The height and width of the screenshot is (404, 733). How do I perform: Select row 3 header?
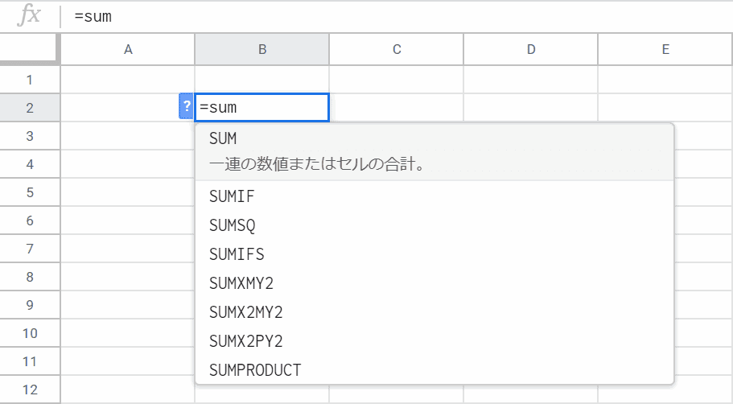tap(30, 136)
